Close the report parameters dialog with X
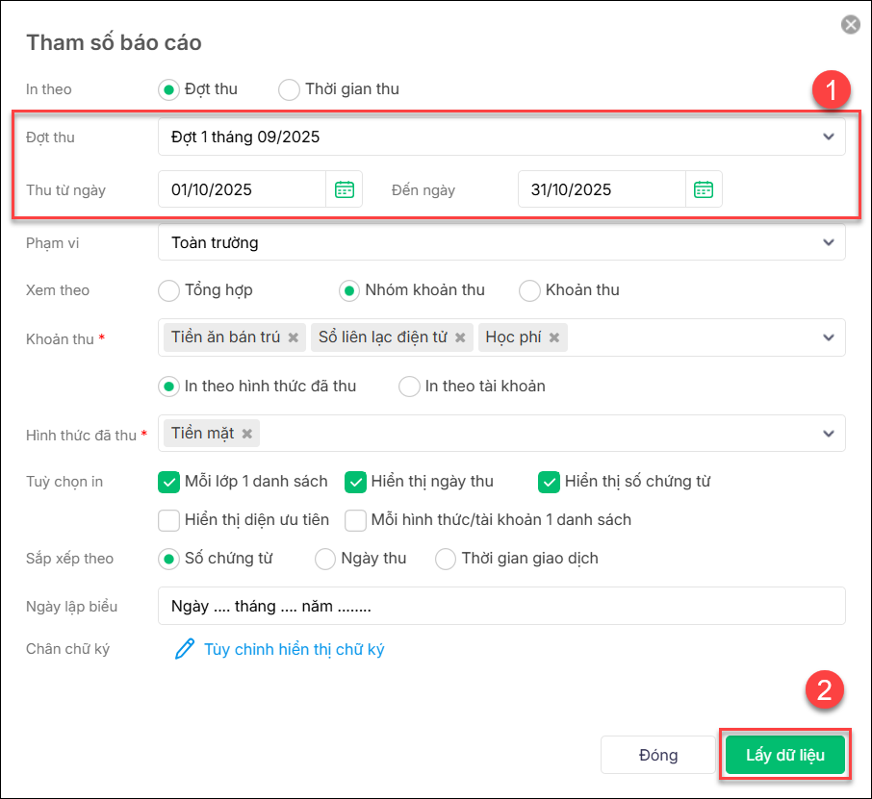 pyautogui.click(x=850, y=25)
